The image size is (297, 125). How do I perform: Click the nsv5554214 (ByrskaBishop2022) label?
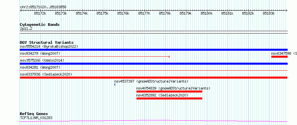point(49,46)
